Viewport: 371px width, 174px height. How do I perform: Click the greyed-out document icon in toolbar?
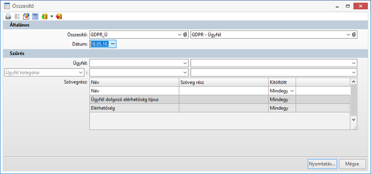[17, 16]
